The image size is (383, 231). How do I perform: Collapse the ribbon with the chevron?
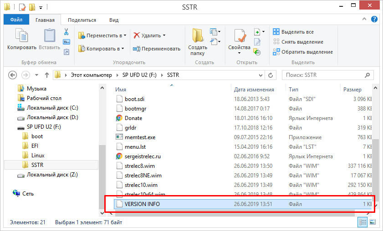[x=364, y=19]
